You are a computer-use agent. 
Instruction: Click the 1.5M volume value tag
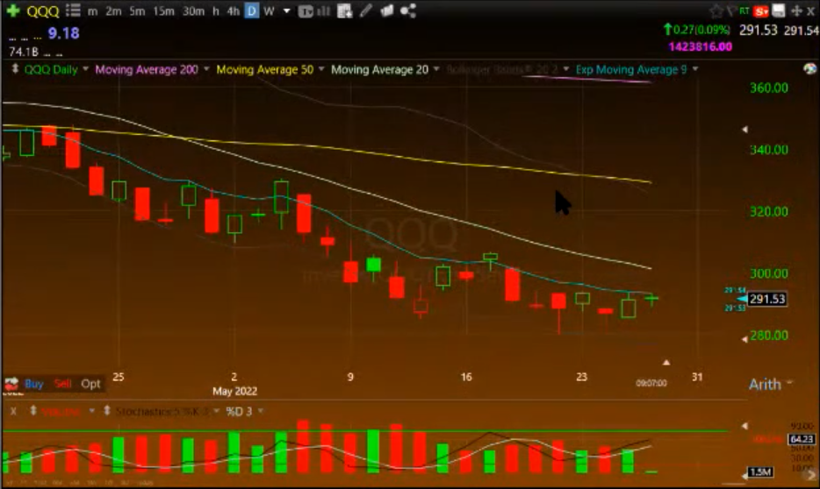click(759, 472)
